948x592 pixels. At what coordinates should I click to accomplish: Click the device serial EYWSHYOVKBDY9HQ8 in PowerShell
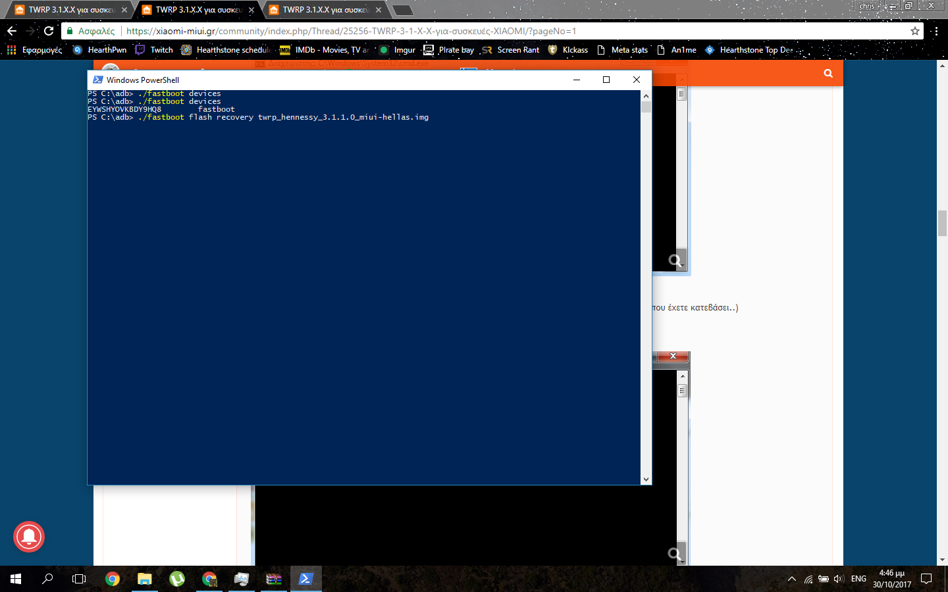(x=124, y=109)
